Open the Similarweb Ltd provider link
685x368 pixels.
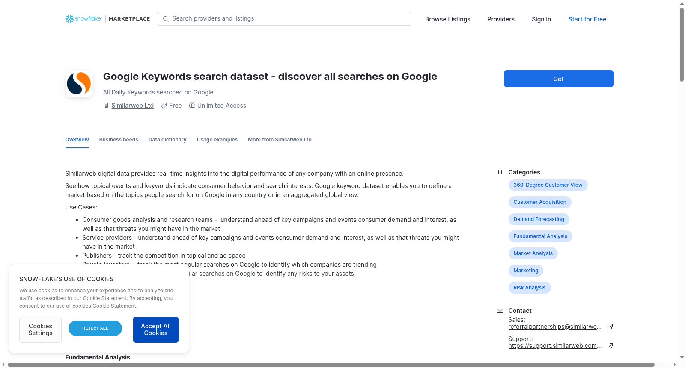click(x=132, y=106)
